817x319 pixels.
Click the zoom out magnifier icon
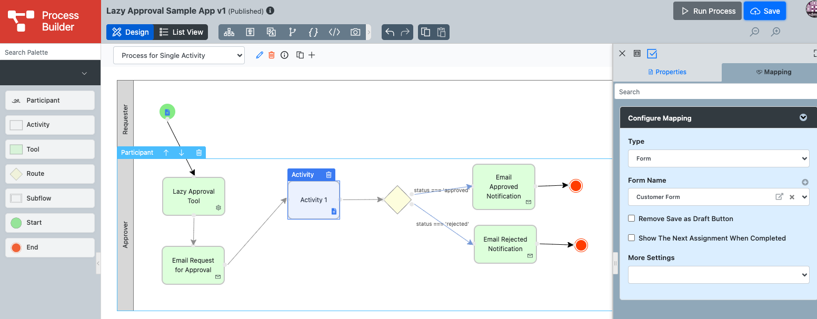coord(754,32)
